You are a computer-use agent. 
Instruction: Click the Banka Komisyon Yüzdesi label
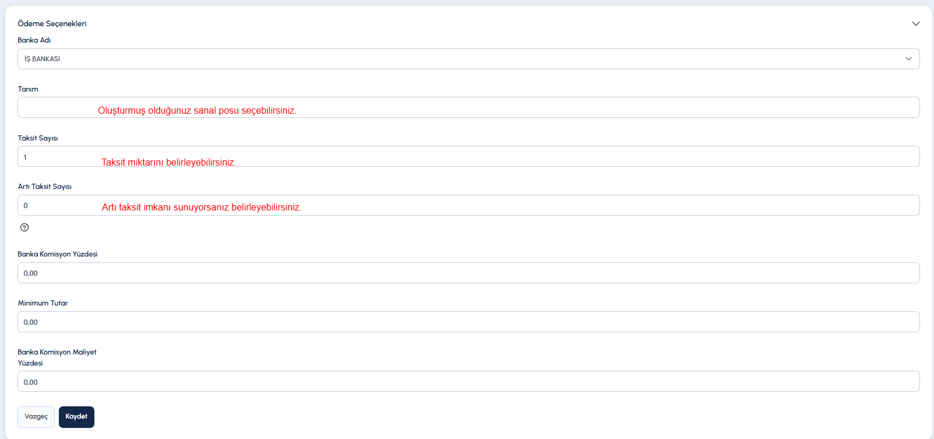pos(58,254)
